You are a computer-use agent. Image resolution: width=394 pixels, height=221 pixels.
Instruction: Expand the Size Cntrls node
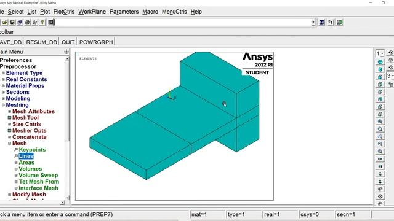10,124
